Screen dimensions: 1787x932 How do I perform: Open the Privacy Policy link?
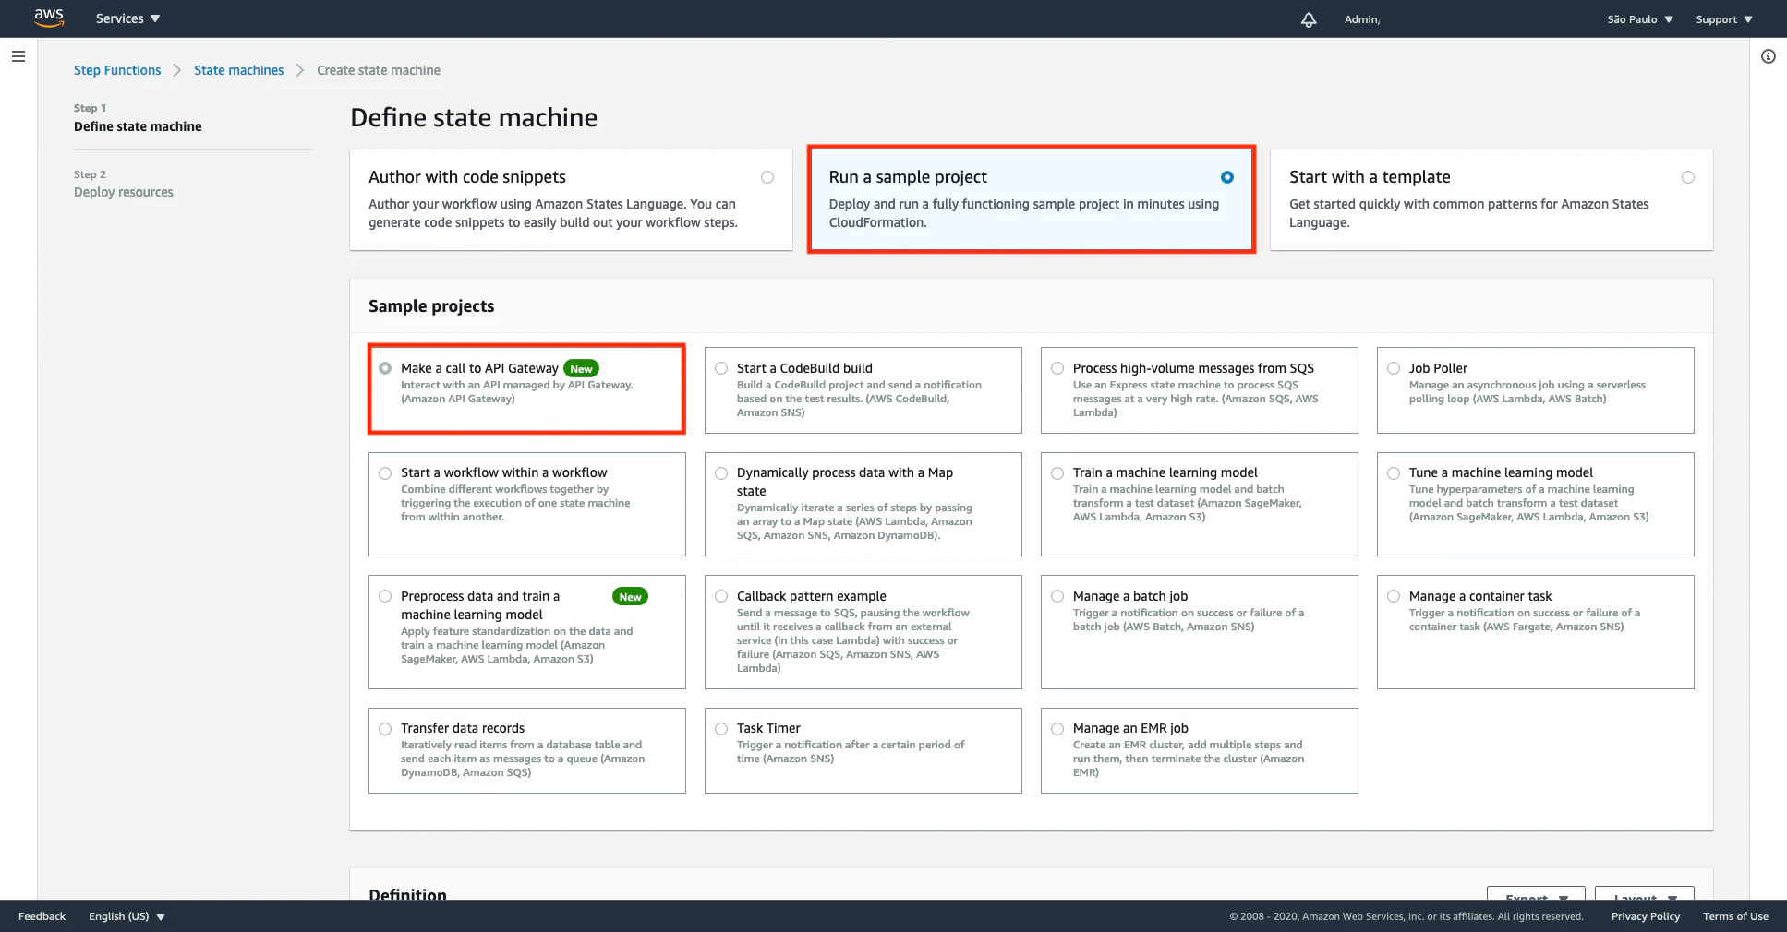coord(1646,916)
